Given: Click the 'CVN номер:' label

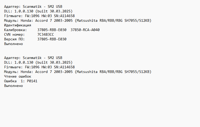Looking at the screenshot, I should 15,35.
